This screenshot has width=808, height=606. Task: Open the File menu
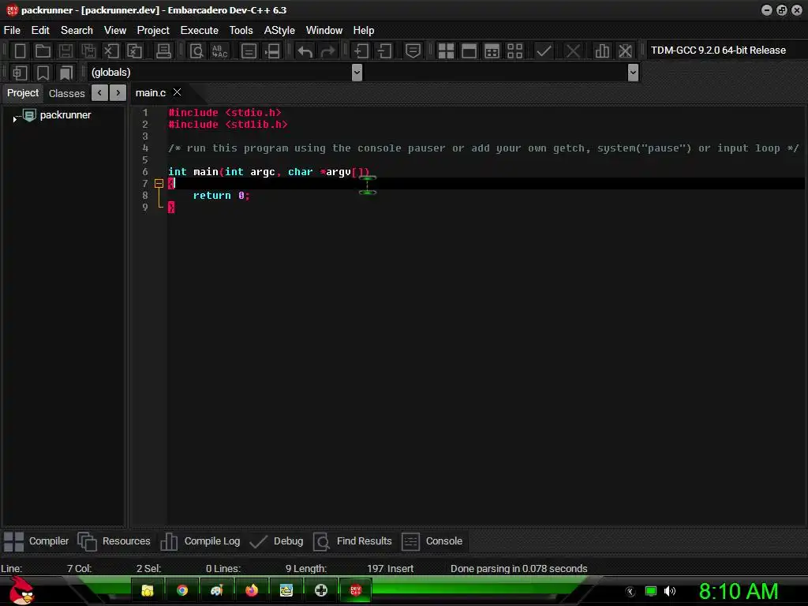tap(12, 31)
